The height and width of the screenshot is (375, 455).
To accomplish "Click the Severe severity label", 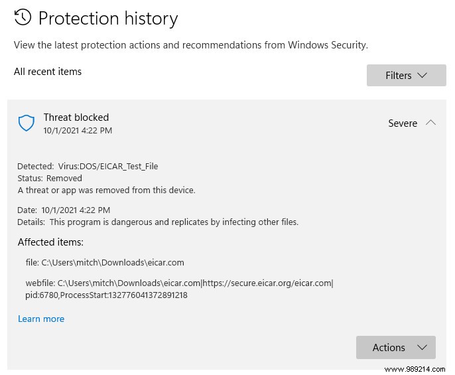I will coord(403,123).
